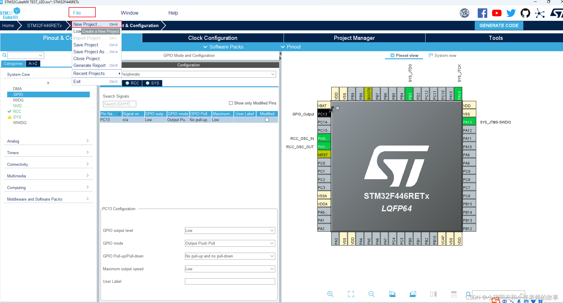Image resolution: width=563 pixels, height=303 pixels.
Task: Switch to Project Manager tab
Action: point(354,38)
